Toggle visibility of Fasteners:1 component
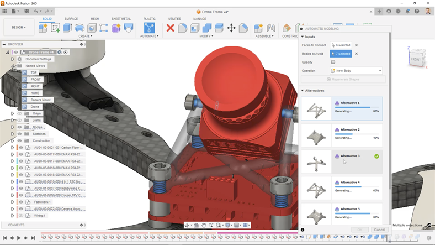Viewport: 435px width, 245px height. [x=21, y=202]
